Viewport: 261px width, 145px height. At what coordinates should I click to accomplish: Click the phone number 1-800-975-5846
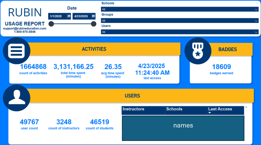click(25, 32)
